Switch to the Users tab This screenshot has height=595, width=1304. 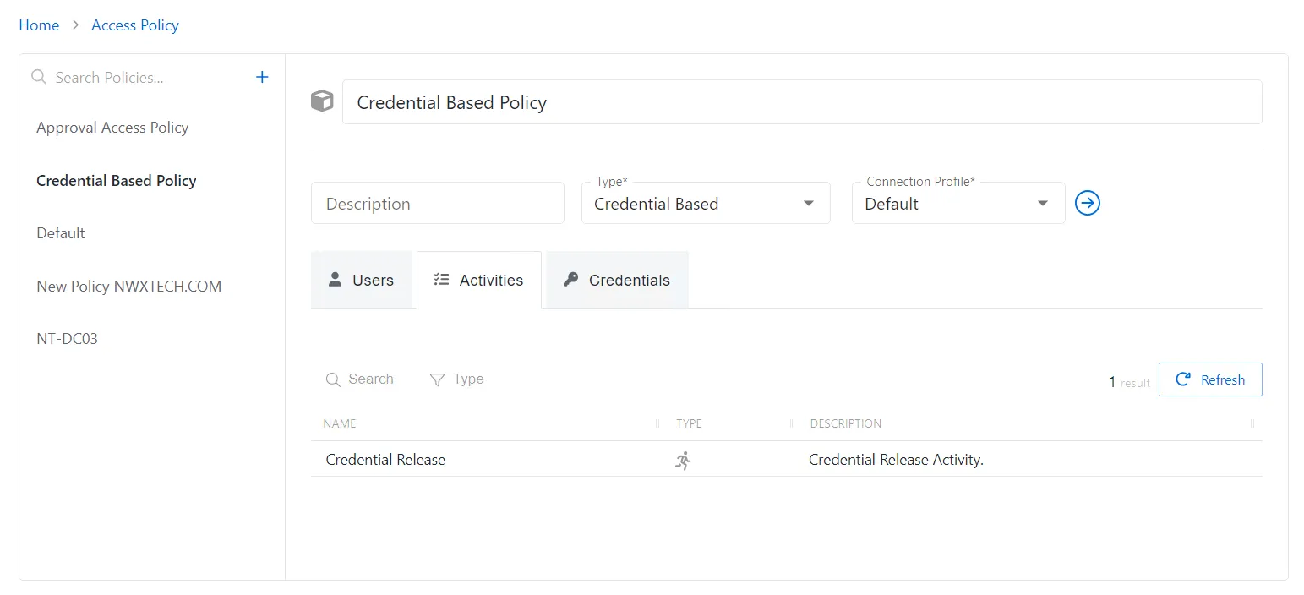click(x=362, y=280)
